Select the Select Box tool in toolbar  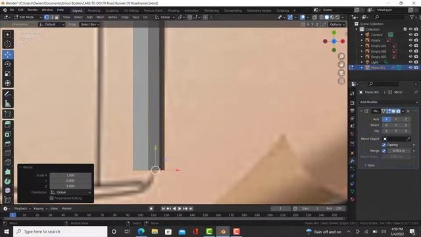[x=8, y=35]
